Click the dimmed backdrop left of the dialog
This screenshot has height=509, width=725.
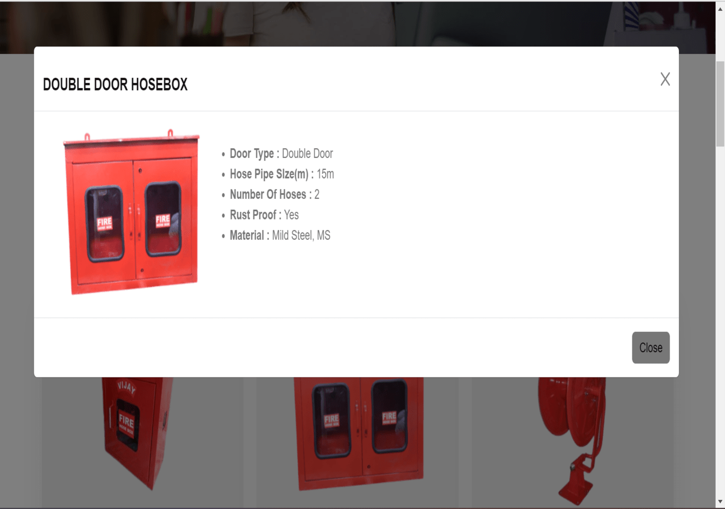(17, 259)
